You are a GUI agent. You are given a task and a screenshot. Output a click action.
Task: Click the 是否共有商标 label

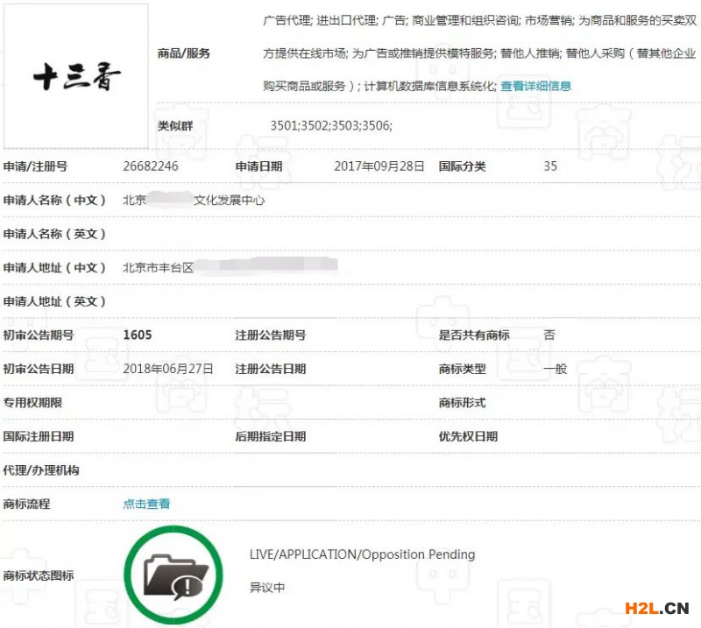click(474, 335)
